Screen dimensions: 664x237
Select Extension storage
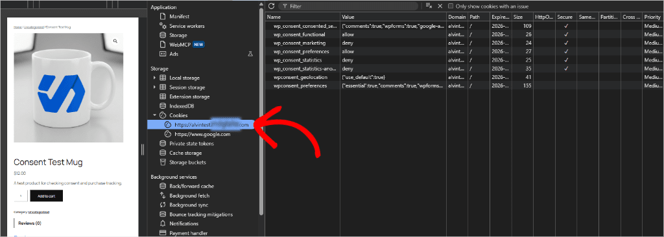189,96
